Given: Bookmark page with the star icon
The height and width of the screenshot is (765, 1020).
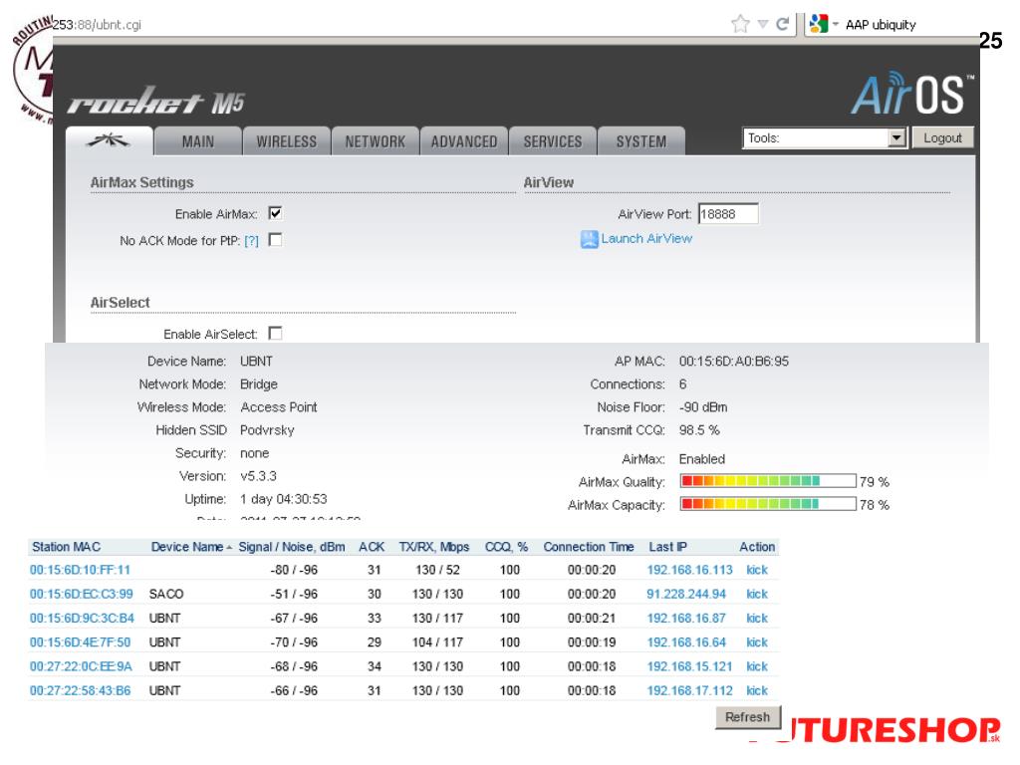Looking at the screenshot, I should [740, 25].
